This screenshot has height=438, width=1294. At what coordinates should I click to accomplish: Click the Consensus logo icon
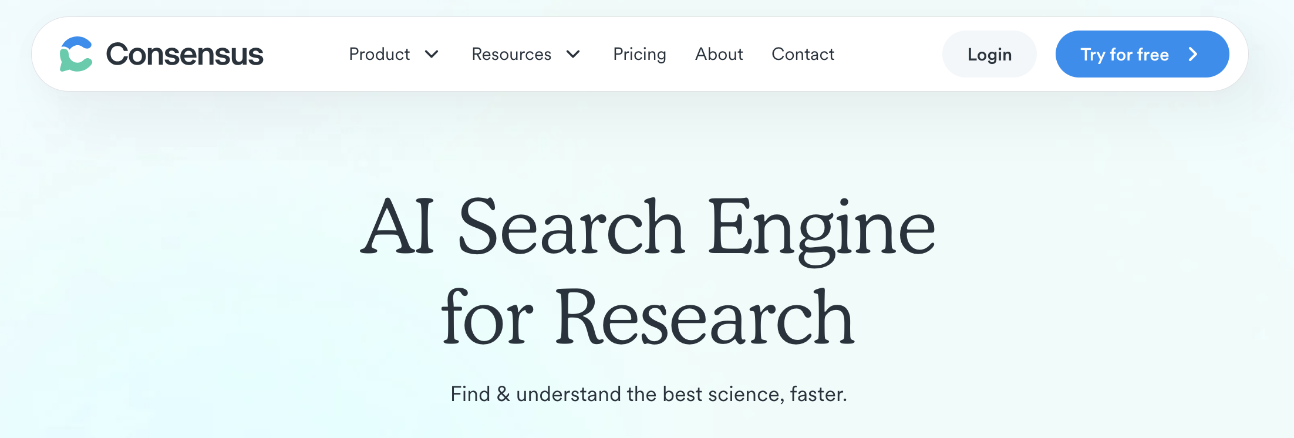click(76, 54)
